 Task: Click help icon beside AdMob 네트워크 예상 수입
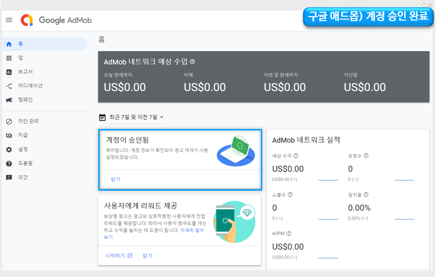(x=192, y=62)
